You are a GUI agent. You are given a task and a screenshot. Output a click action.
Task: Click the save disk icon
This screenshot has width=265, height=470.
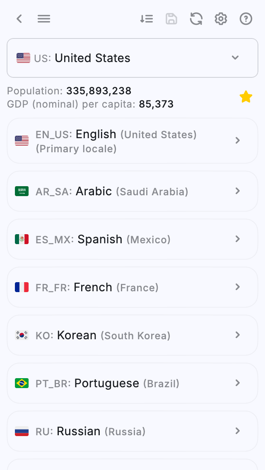pos(171,19)
